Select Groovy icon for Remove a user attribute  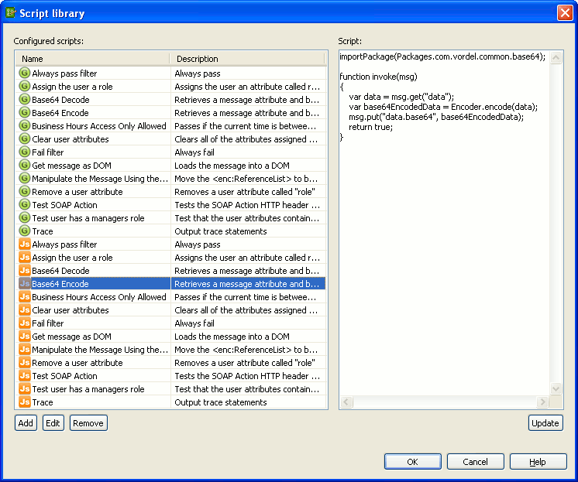[x=24, y=191]
